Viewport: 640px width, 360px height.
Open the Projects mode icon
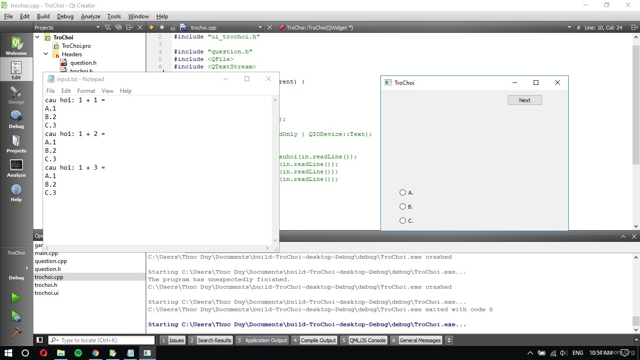(x=16, y=143)
